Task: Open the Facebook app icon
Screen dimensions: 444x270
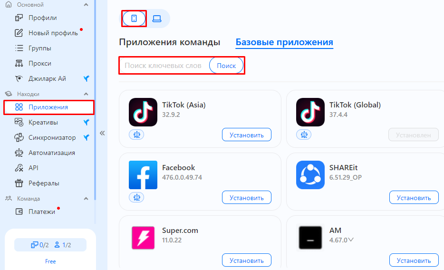Action: tap(143, 175)
